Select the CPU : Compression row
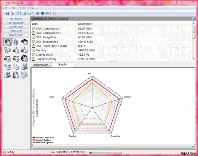 [x=111, y=29]
